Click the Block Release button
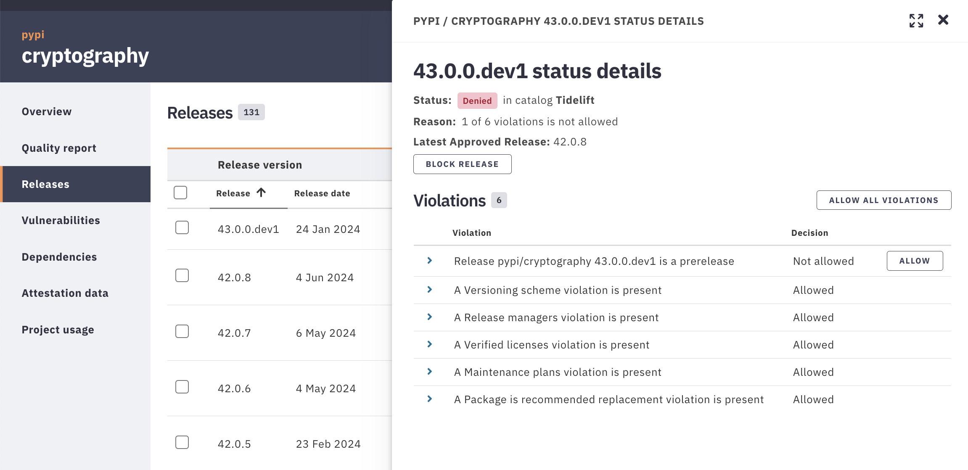Image resolution: width=968 pixels, height=470 pixels. 462,164
